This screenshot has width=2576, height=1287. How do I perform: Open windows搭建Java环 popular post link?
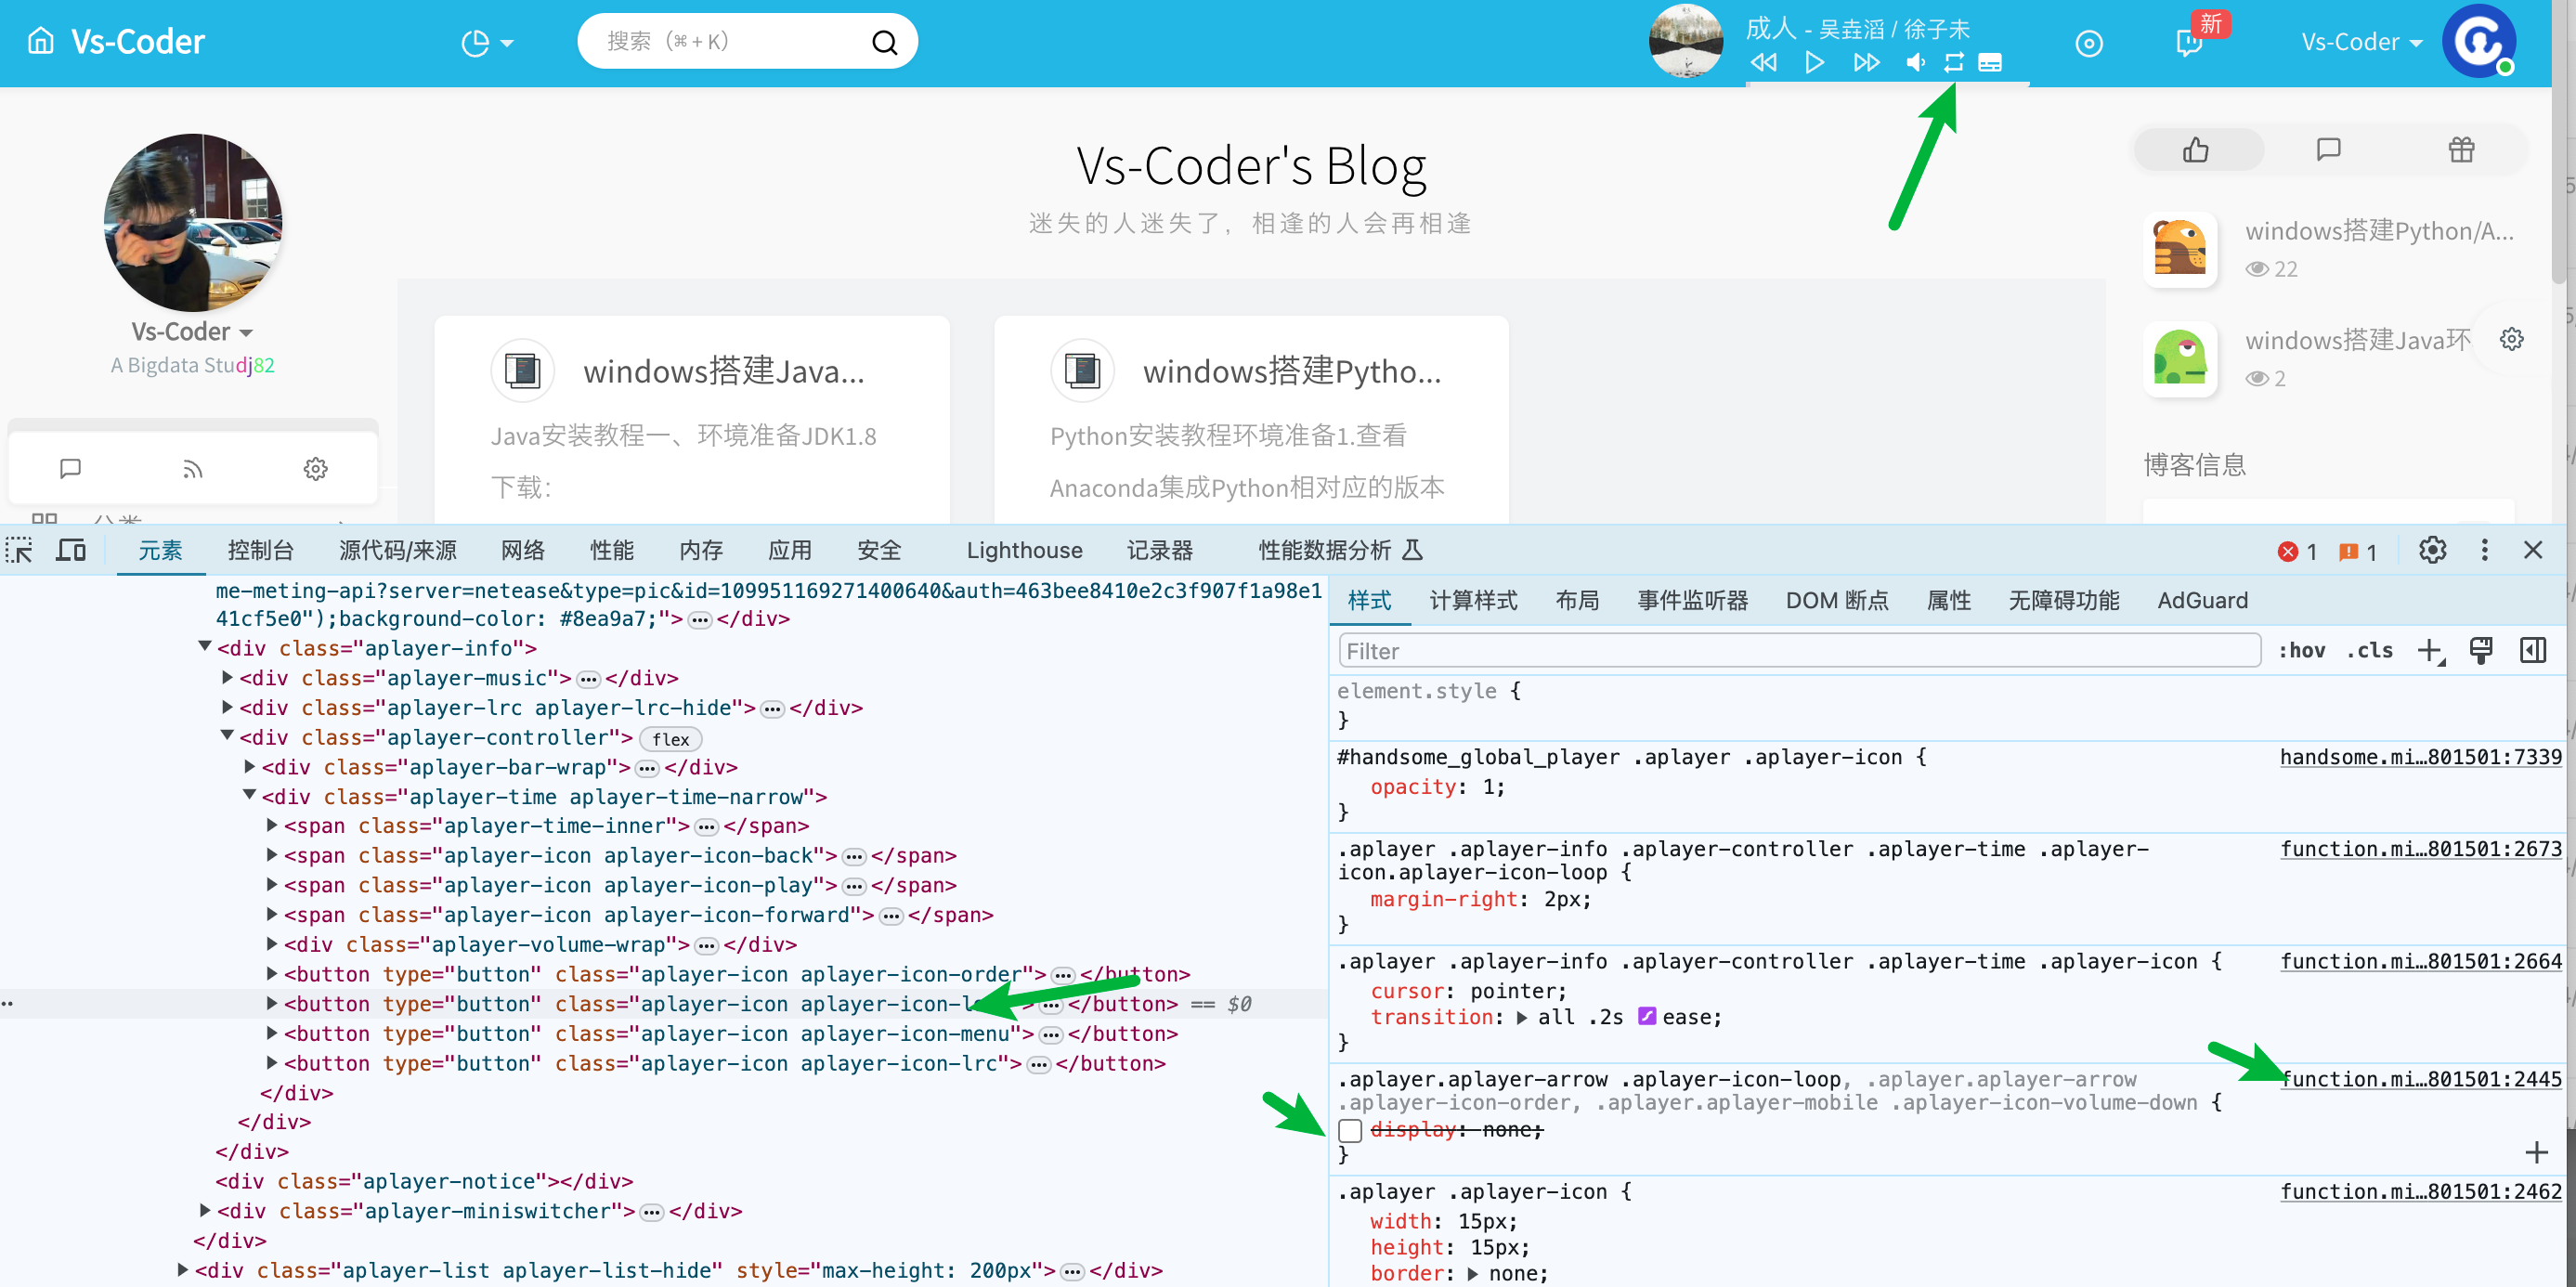click(2357, 340)
